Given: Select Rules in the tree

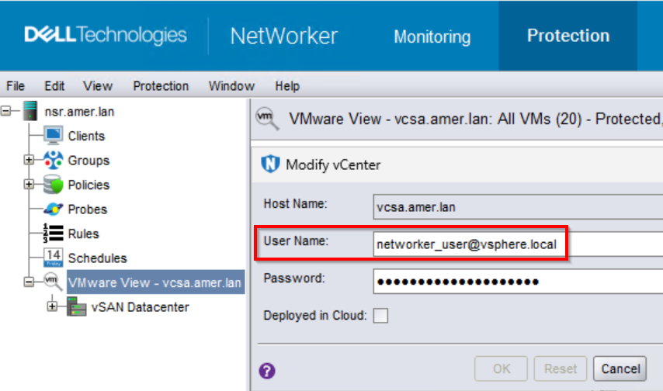Looking at the screenshot, I should click(x=83, y=234).
